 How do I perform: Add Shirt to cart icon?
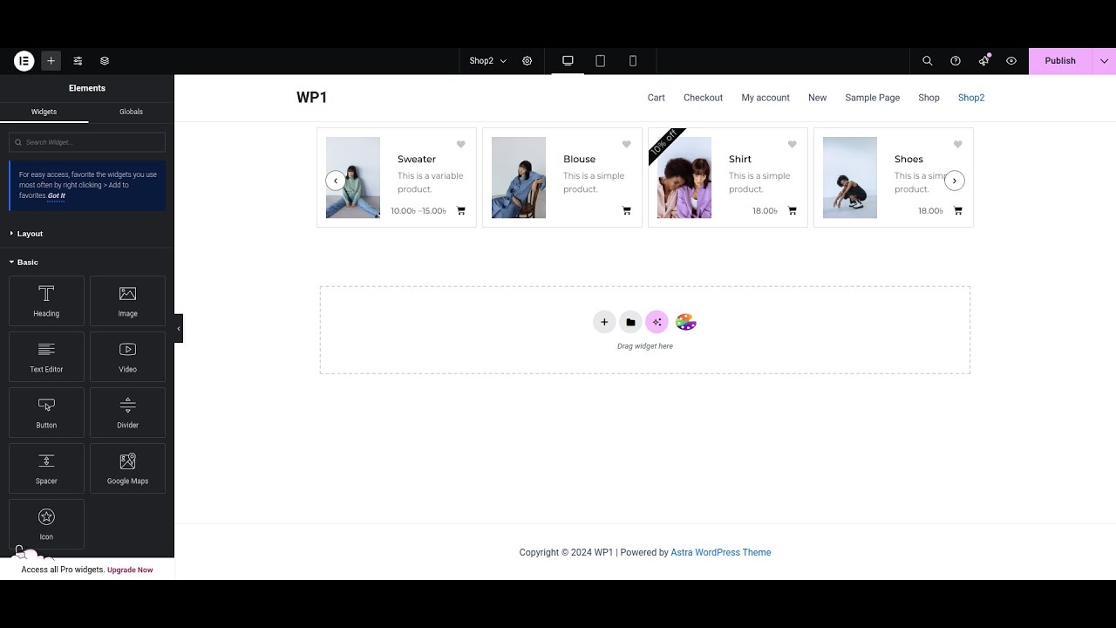(x=792, y=210)
